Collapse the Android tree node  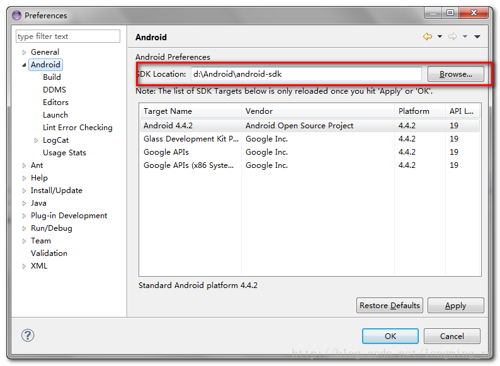tap(24, 65)
